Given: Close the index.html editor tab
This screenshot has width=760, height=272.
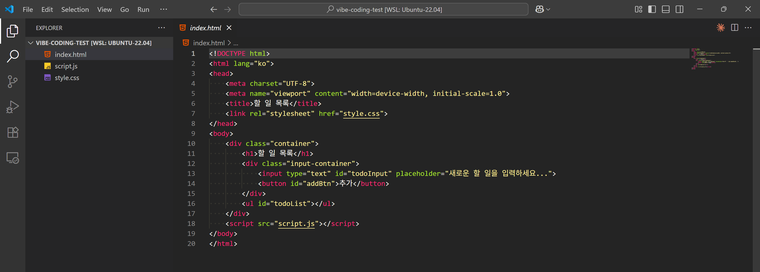Looking at the screenshot, I should click(x=229, y=28).
